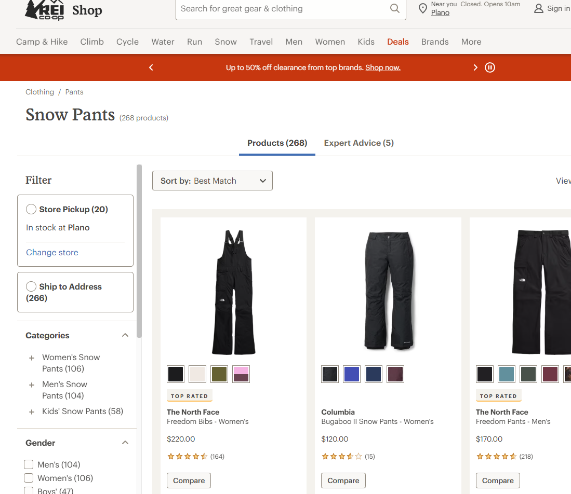Switch to the Expert Advice (5) tab
The height and width of the screenshot is (494, 571).
[x=358, y=143]
